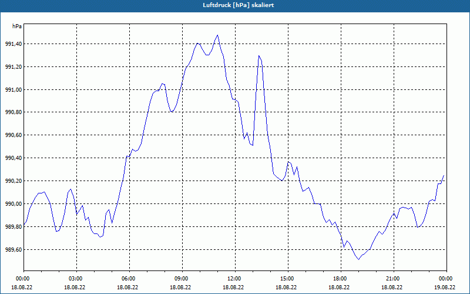Click the 19.08.22 date label
The height and width of the screenshot is (294, 470).
pos(445,287)
